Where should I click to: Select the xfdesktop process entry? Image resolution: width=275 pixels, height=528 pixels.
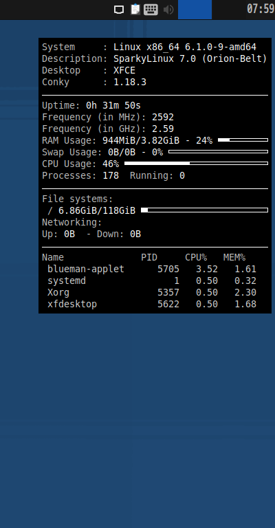pos(152,304)
